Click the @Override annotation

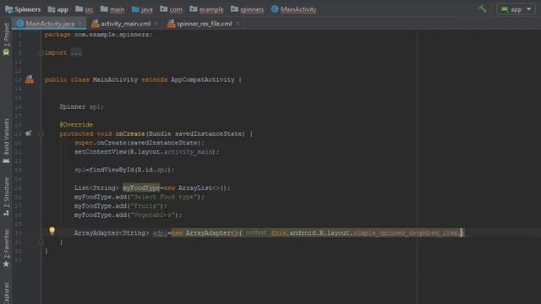tap(76, 124)
